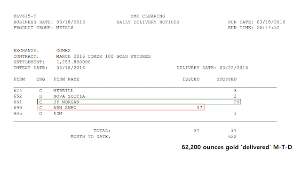Click the RUN DATE: label
Viewport: 301px width, 186px height.
tap(241, 22)
